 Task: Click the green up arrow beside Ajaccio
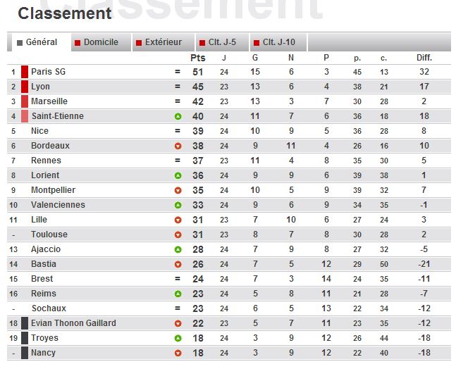[178, 249]
